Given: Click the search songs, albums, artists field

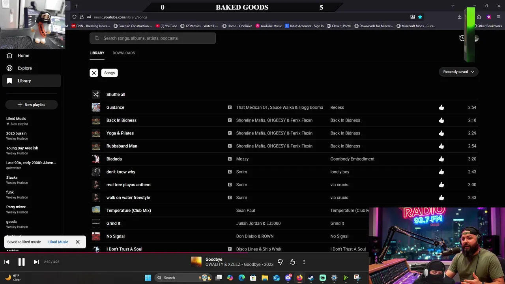Looking at the screenshot, I should (153, 38).
